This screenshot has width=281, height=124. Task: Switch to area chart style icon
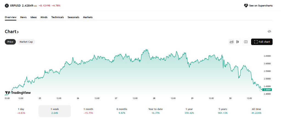point(232,42)
